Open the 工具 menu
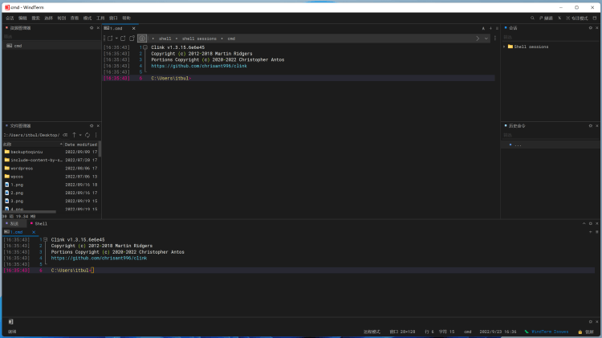The image size is (602, 338). tap(100, 18)
